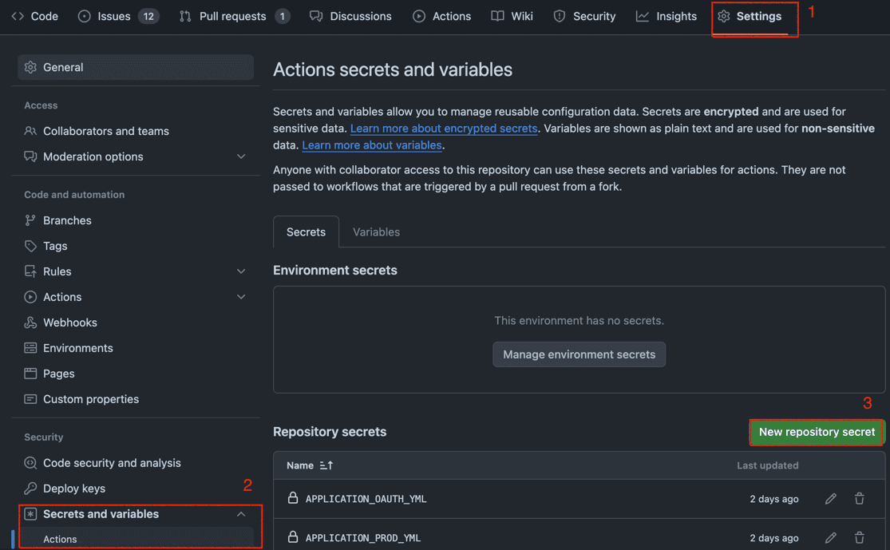Go to Pull requests tab
The width and height of the screenshot is (890, 550).
235,17
